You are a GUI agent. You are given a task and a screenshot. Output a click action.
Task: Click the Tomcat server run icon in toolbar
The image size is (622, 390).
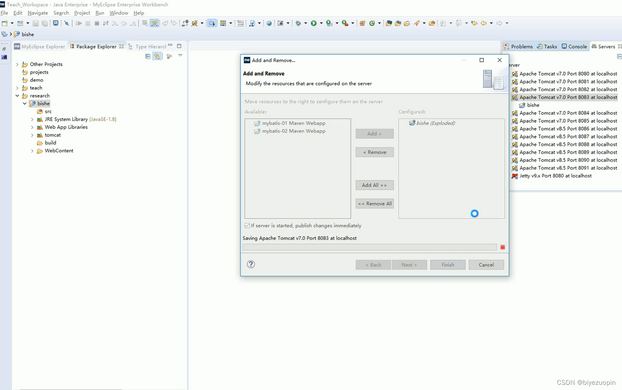(x=194, y=23)
